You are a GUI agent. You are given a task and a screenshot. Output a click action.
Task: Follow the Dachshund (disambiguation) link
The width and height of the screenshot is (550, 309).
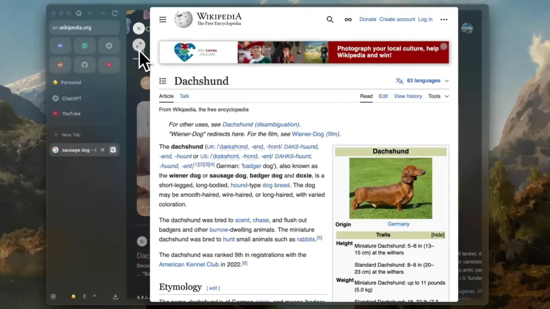261,125
